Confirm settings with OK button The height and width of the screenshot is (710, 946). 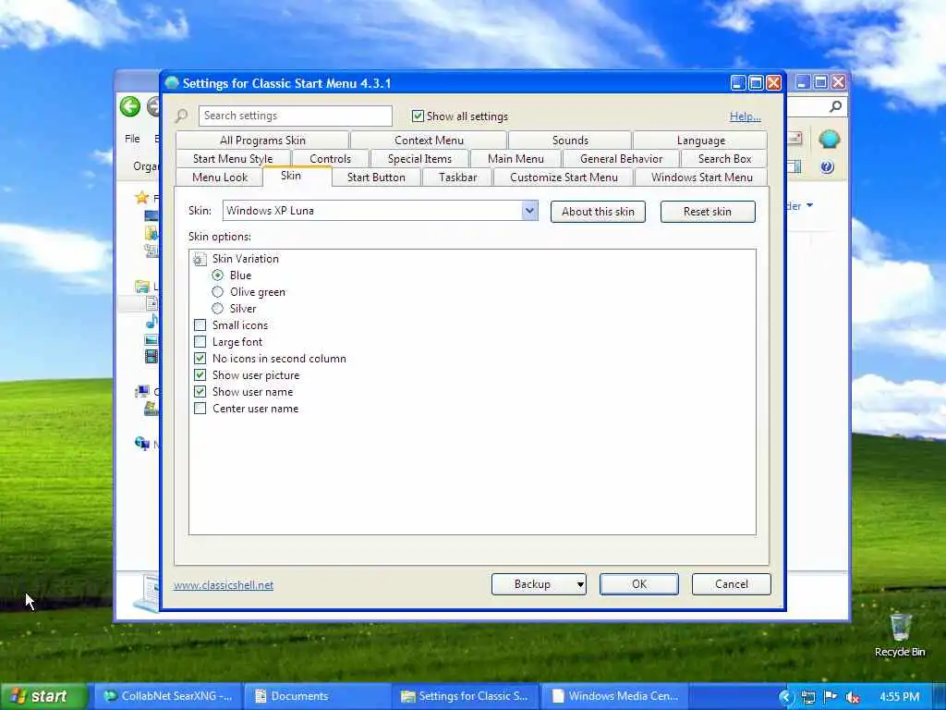tap(639, 584)
